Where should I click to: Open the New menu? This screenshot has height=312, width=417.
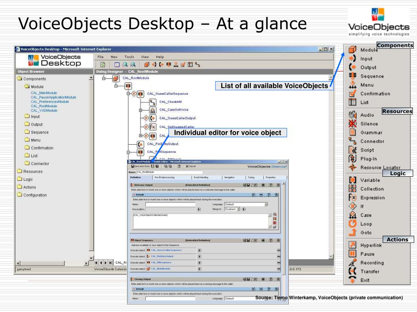(x=114, y=57)
